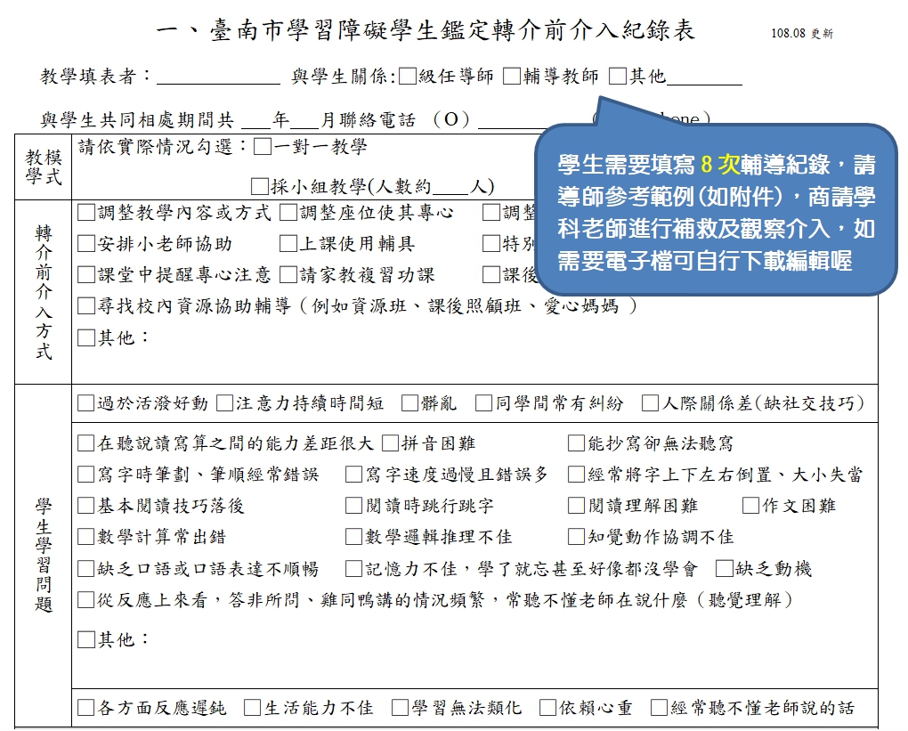Screen dimensions: 908x731
Task: Check 課堂中提醒專心注意 box
Action: tap(86, 274)
